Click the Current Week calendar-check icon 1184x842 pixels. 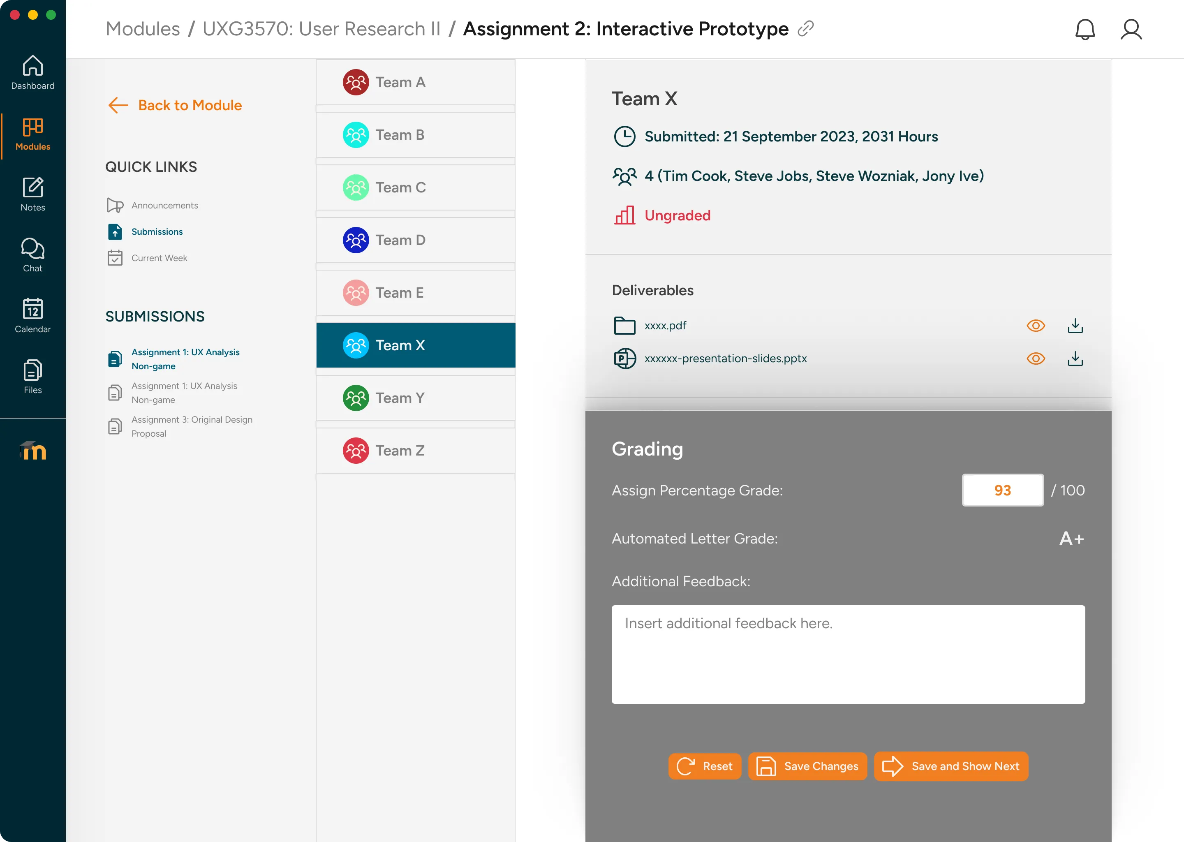click(x=115, y=258)
